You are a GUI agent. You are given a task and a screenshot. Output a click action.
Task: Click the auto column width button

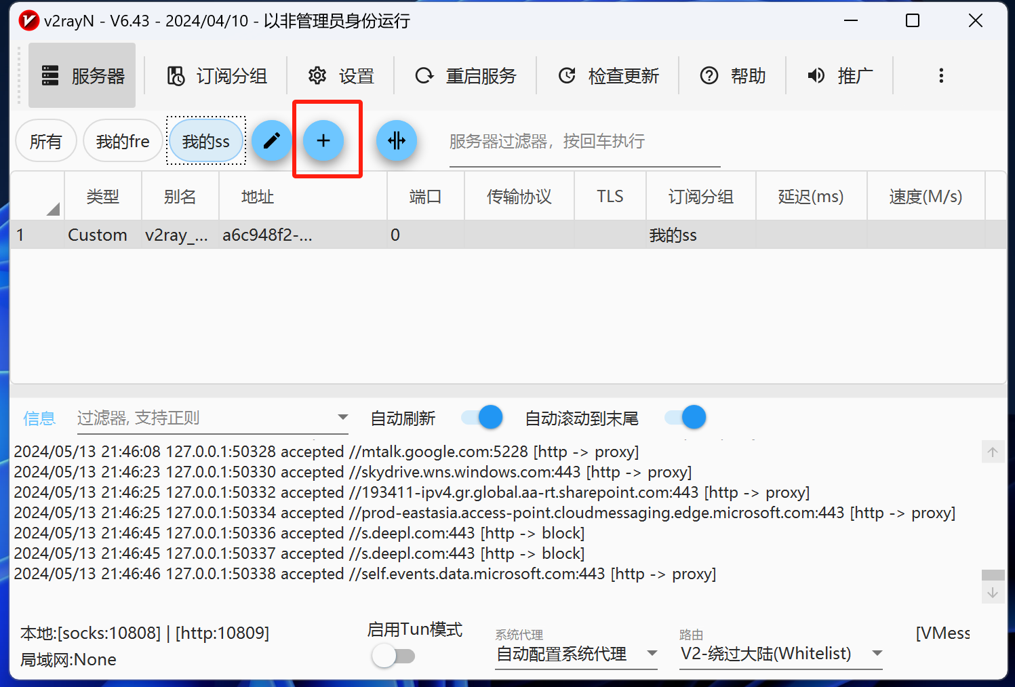pyautogui.click(x=397, y=140)
